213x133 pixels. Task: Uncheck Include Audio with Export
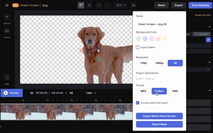[x=138, y=103]
